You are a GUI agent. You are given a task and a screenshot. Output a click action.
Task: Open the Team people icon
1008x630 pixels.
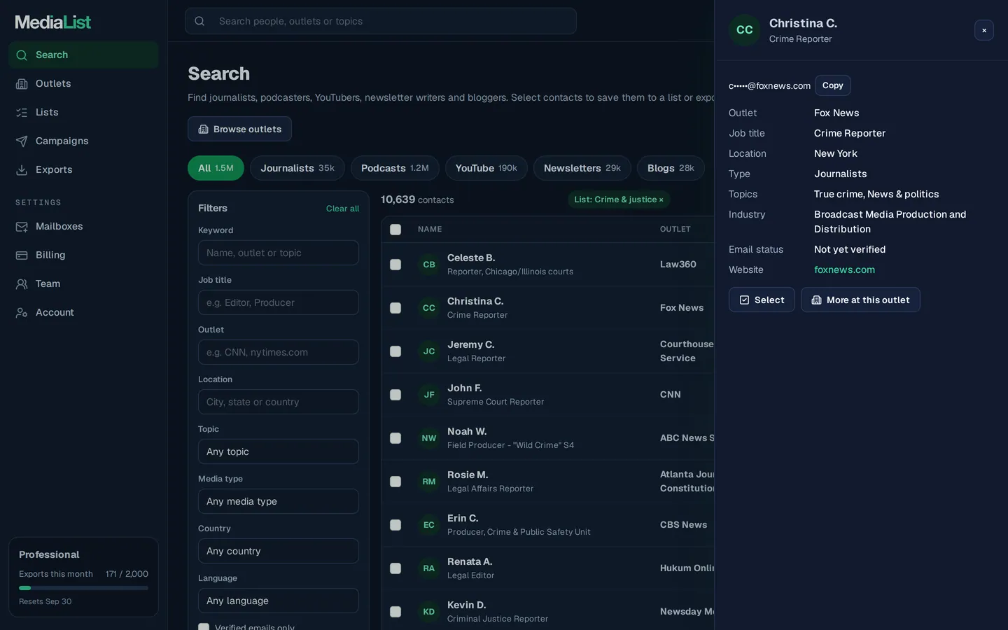coord(22,283)
